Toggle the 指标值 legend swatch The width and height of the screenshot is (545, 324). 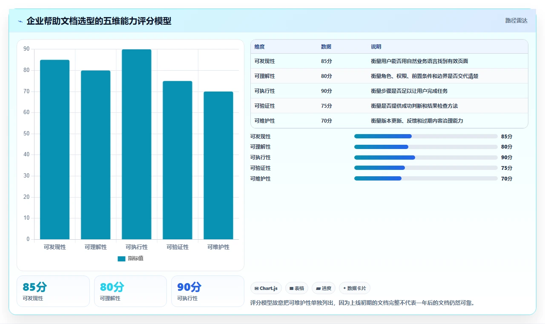tap(121, 258)
